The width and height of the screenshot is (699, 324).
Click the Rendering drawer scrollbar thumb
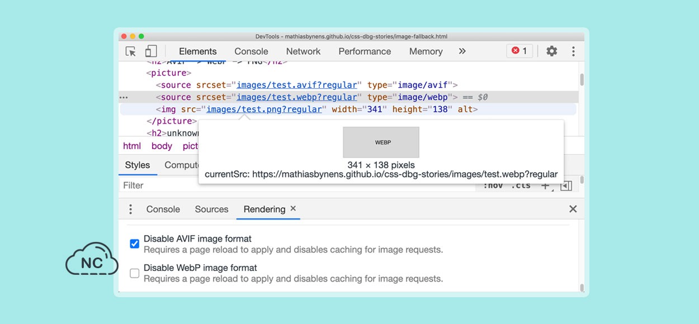[582, 288]
